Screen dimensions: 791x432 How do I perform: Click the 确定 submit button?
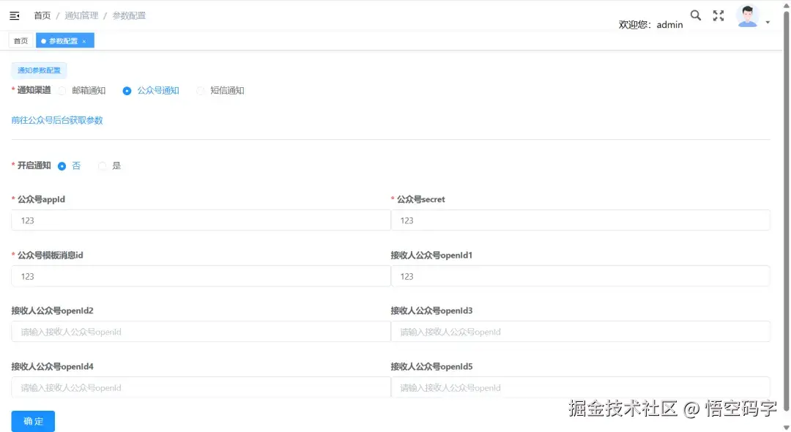tap(32, 421)
